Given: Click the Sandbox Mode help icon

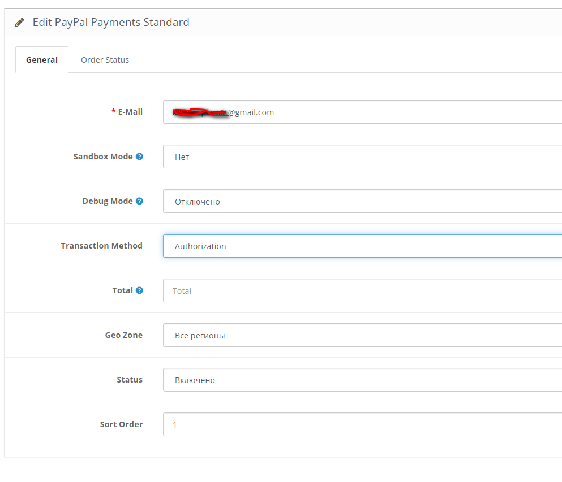Looking at the screenshot, I should 139,157.
